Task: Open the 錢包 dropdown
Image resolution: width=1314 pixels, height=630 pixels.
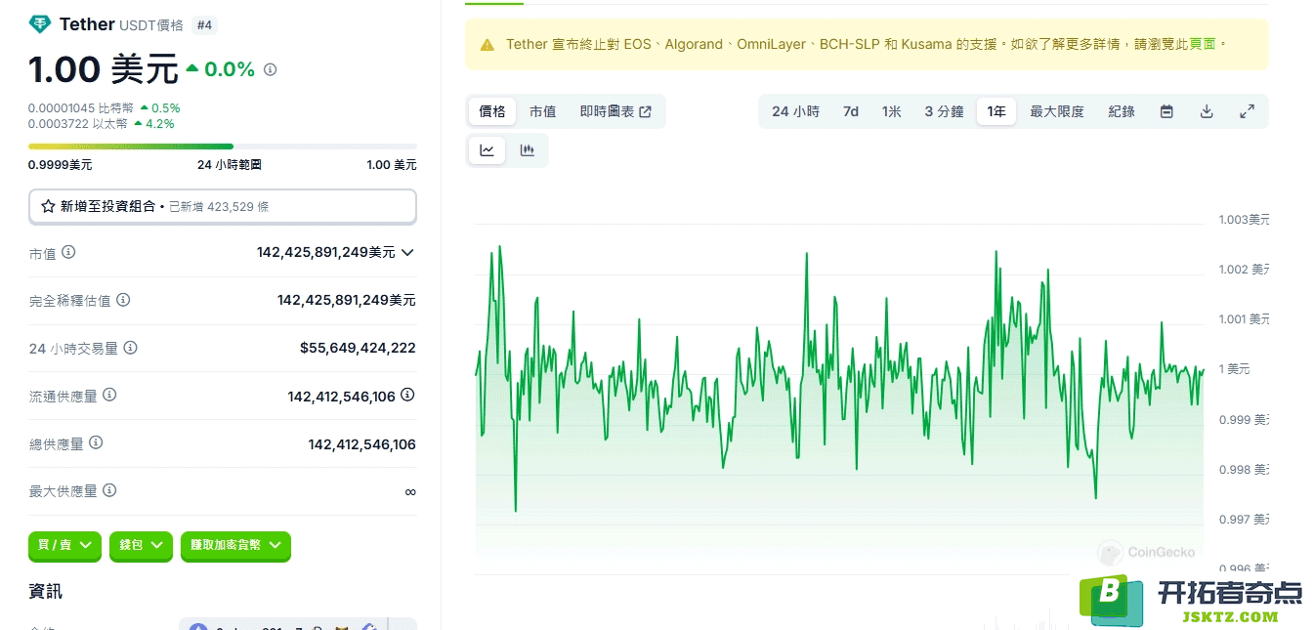Action: click(141, 545)
